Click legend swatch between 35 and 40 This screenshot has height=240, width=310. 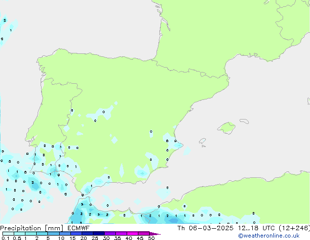click(123, 234)
